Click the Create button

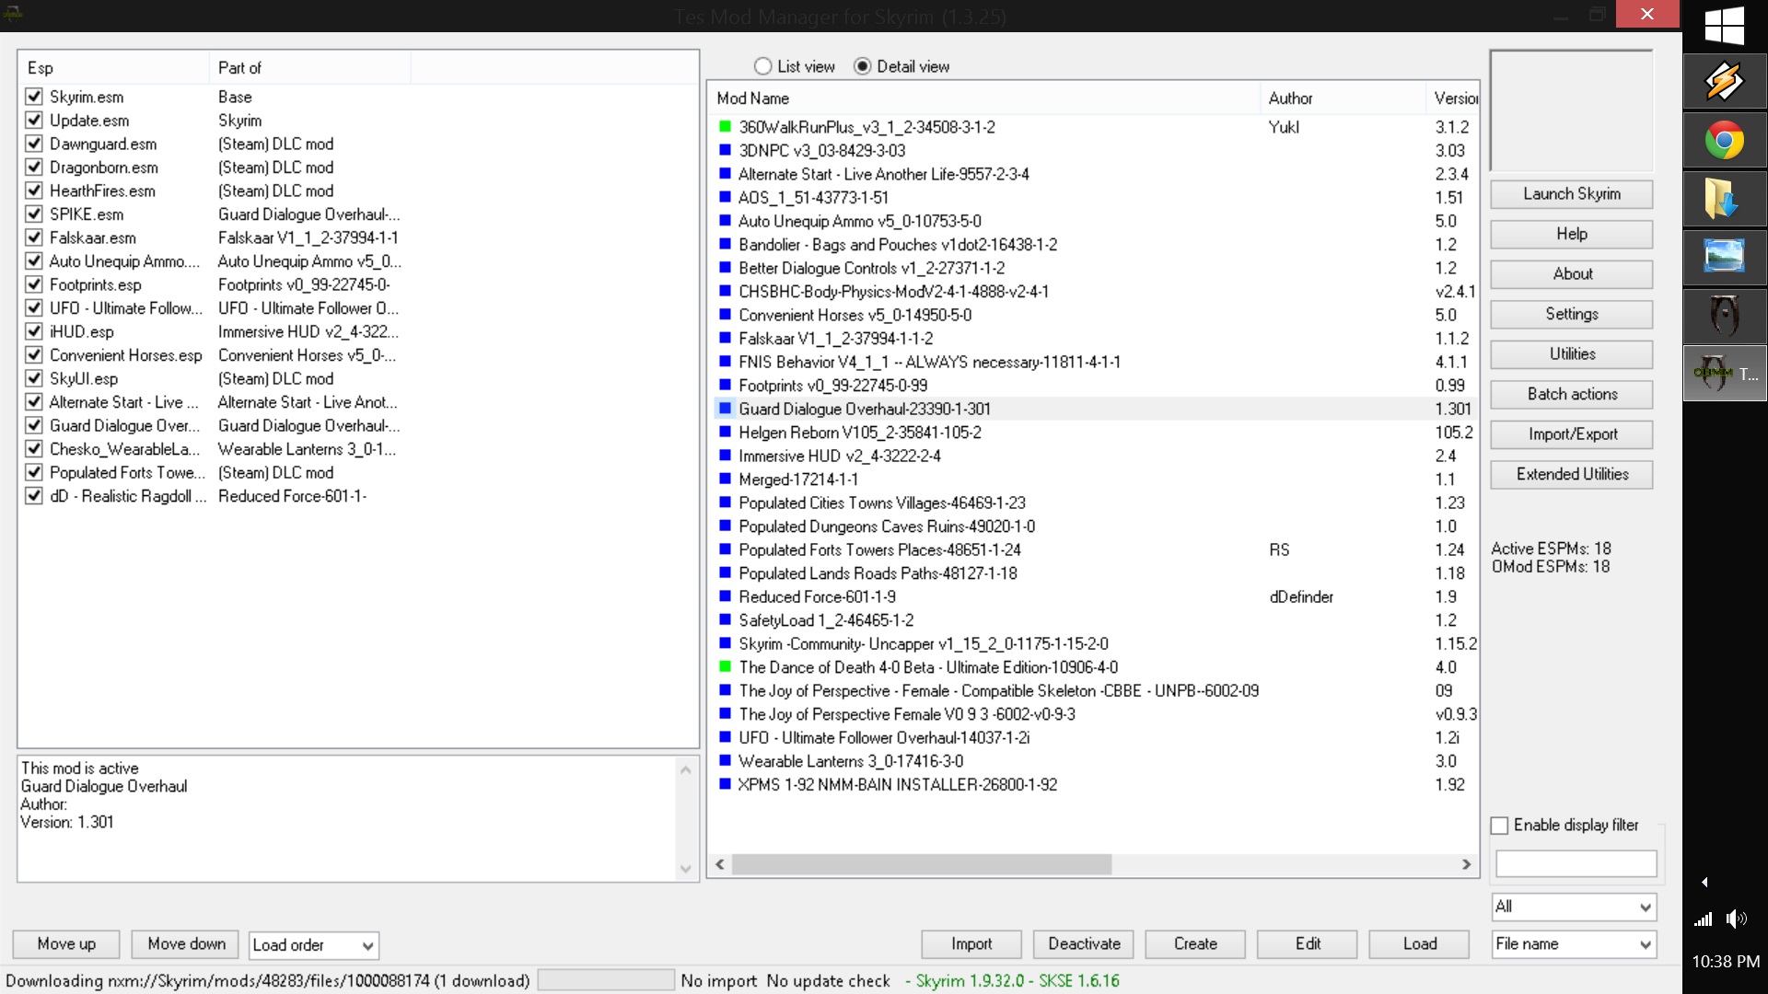pos(1195,943)
